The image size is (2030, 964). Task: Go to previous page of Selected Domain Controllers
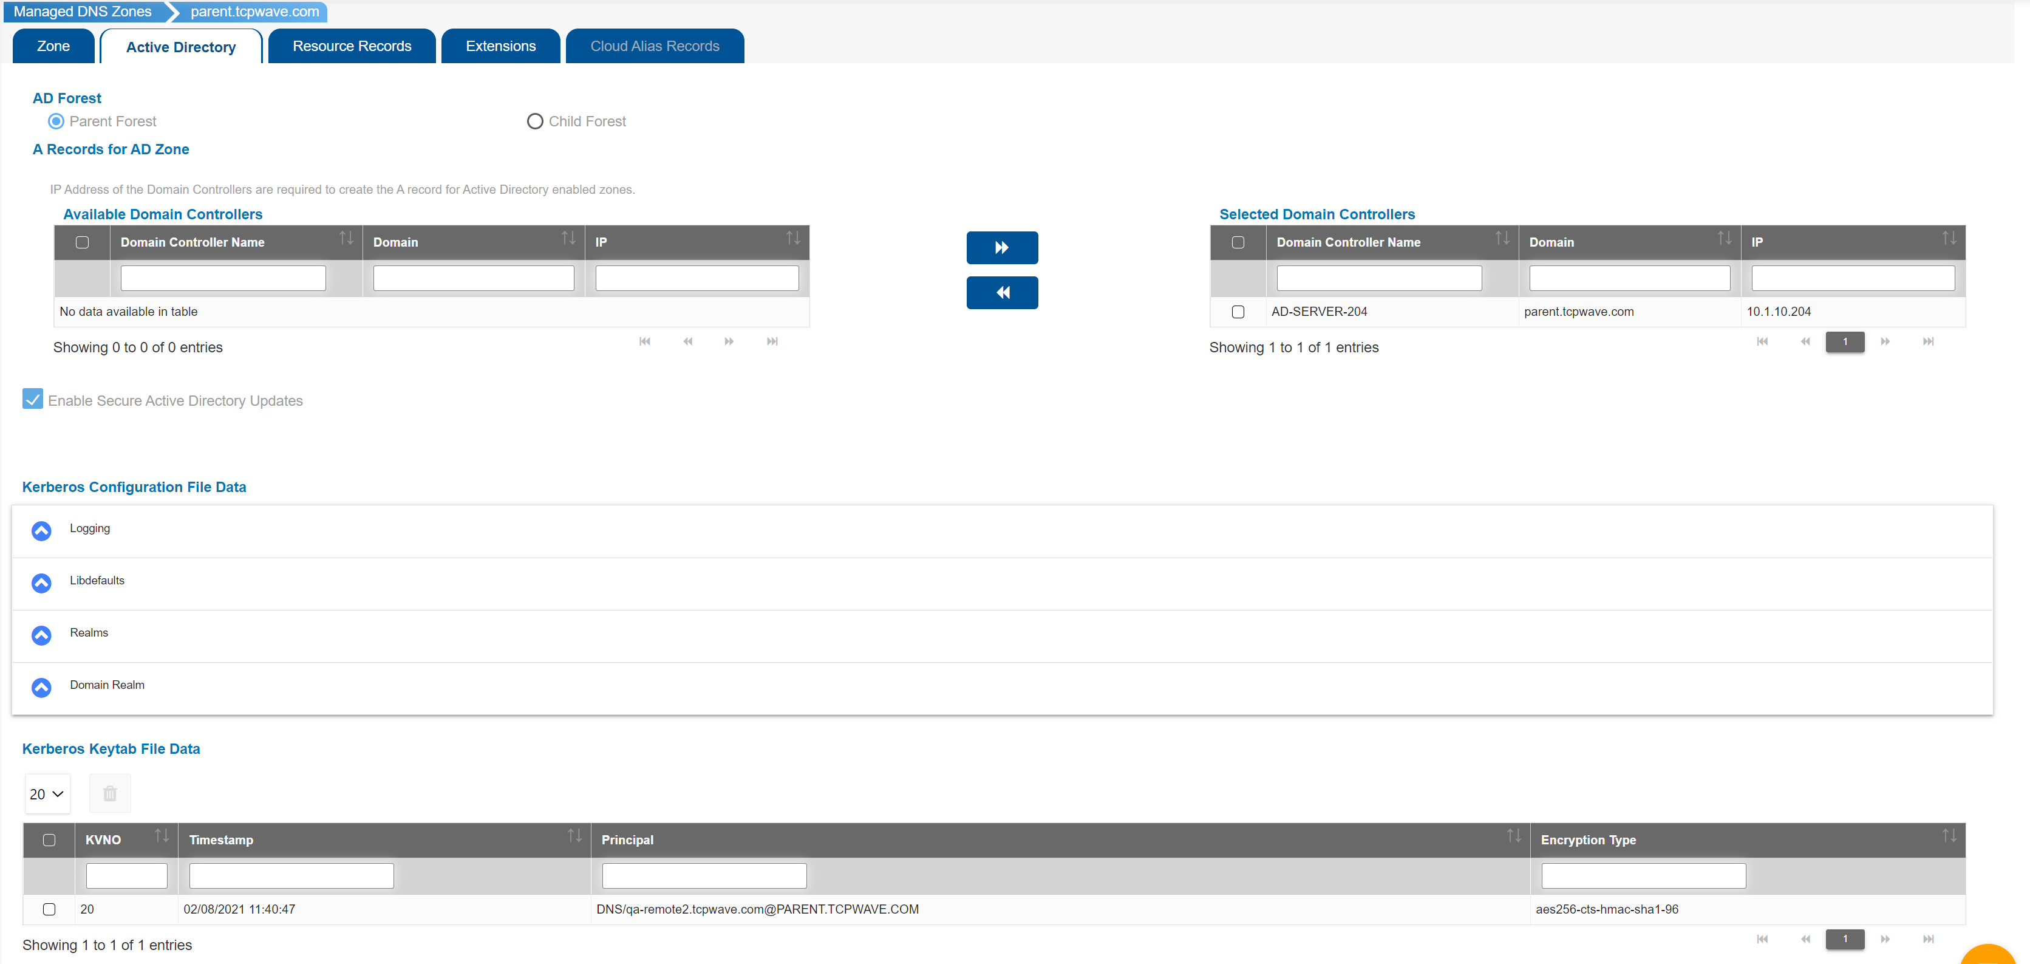[1805, 341]
